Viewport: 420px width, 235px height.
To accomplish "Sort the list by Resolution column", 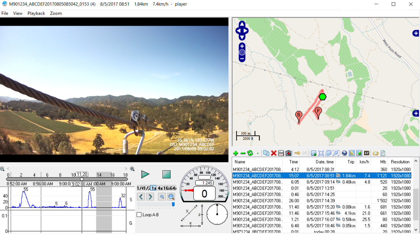I will [400, 162].
